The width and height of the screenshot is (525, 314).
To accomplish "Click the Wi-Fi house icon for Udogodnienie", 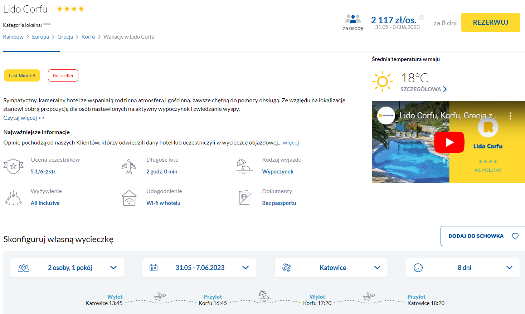I will click(x=129, y=198).
